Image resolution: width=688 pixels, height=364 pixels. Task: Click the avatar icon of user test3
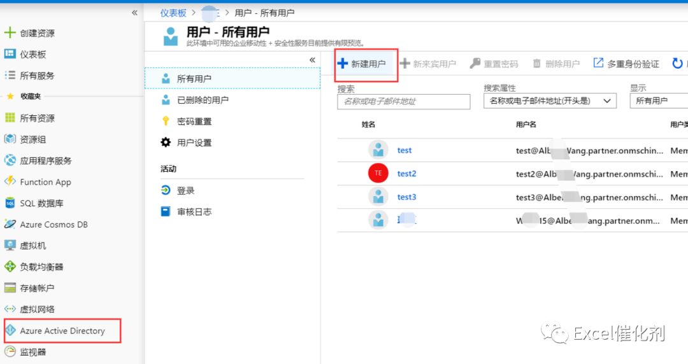click(378, 197)
